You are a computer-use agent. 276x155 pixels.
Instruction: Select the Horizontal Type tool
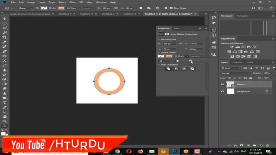[x=4, y=102]
